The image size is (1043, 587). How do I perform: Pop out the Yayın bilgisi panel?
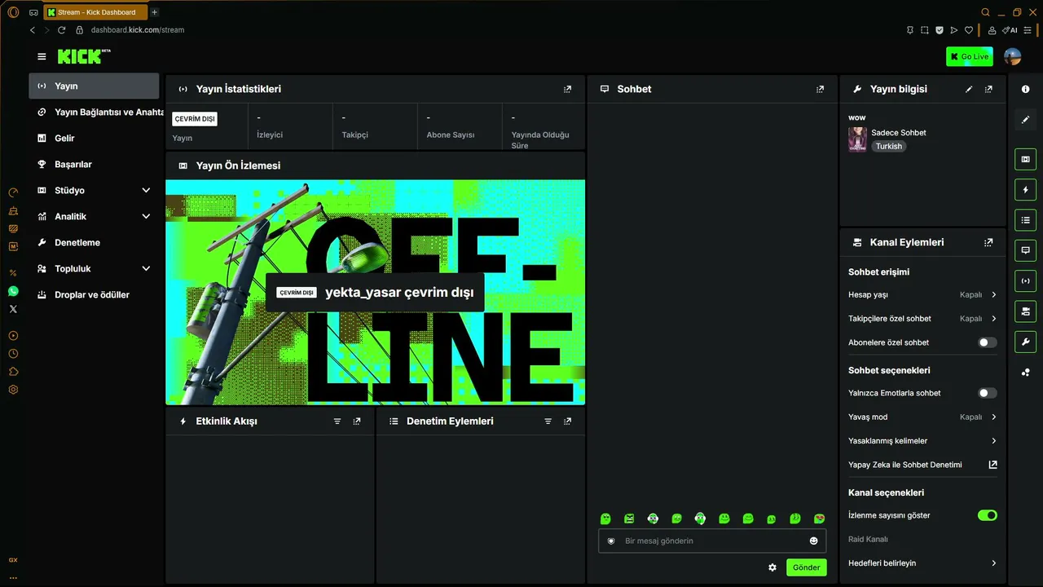click(x=988, y=89)
